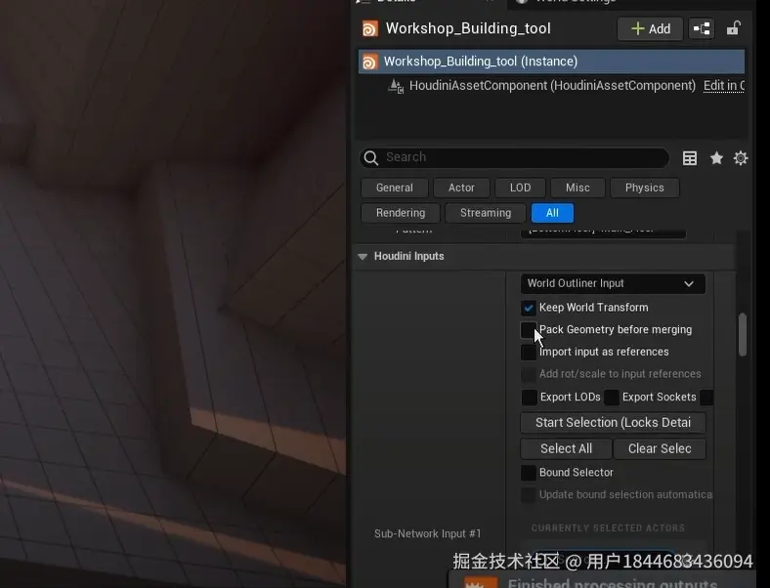Enable the Export LODs checkbox
Image resolution: width=770 pixels, height=588 pixels.
[x=529, y=398]
